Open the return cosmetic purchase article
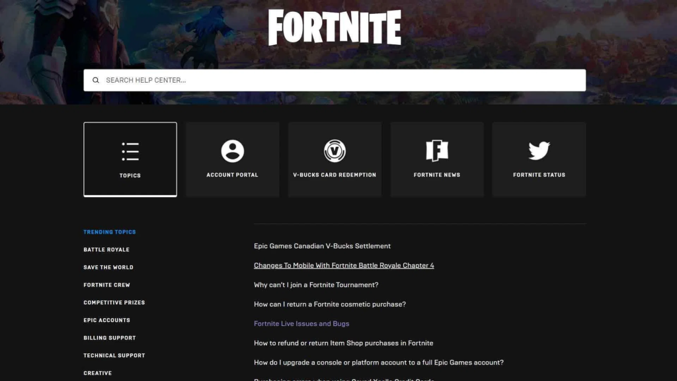Viewport: 677px width, 381px height. pos(330,304)
